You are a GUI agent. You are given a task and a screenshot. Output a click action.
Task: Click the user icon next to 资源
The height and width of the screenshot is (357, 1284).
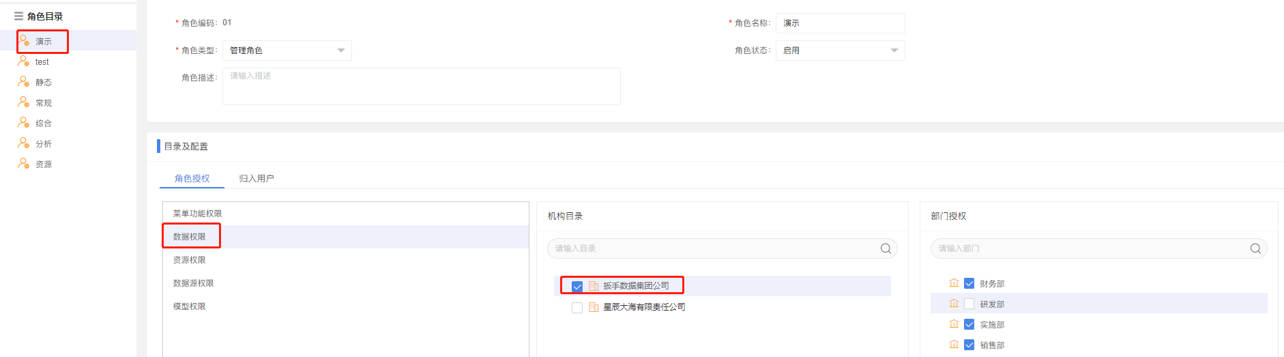point(24,164)
